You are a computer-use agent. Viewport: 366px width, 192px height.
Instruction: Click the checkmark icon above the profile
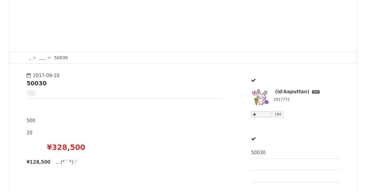click(x=253, y=80)
